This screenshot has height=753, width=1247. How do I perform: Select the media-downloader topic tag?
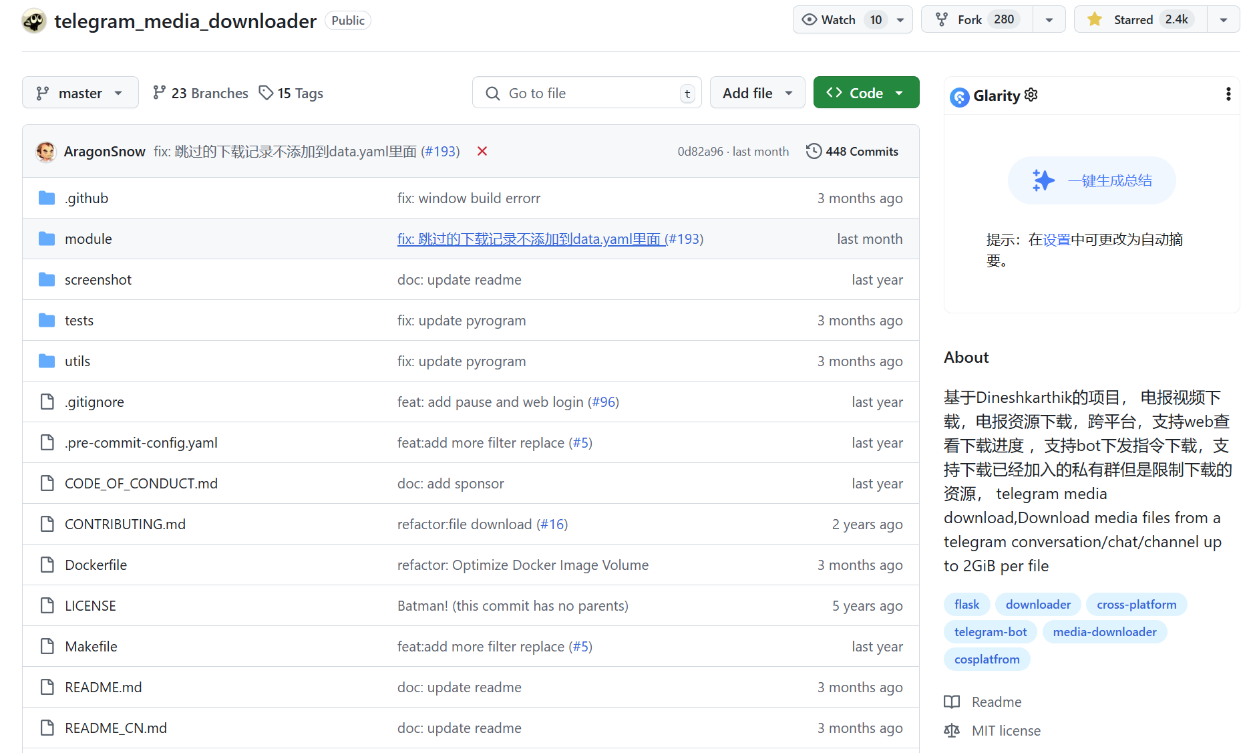(x=1105, y=631)
